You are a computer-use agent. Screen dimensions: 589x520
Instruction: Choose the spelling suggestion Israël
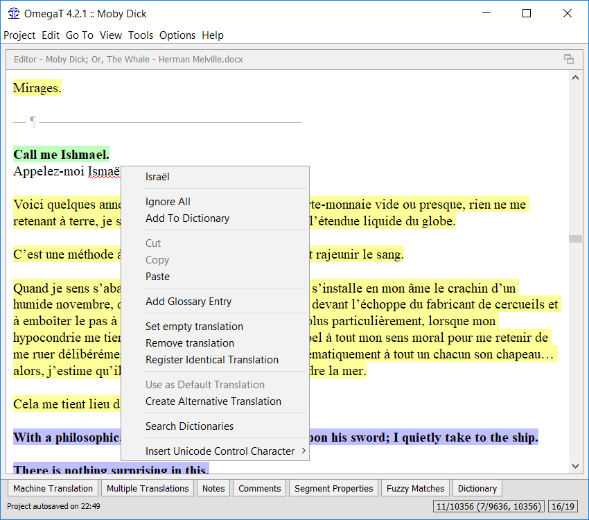(215, 177)
